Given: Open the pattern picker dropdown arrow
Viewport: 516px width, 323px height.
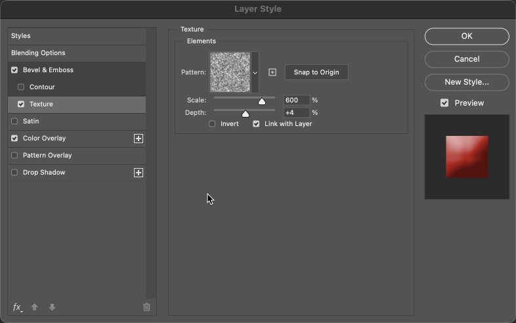Looking at the screenshot, I should [x=255, y=72].
